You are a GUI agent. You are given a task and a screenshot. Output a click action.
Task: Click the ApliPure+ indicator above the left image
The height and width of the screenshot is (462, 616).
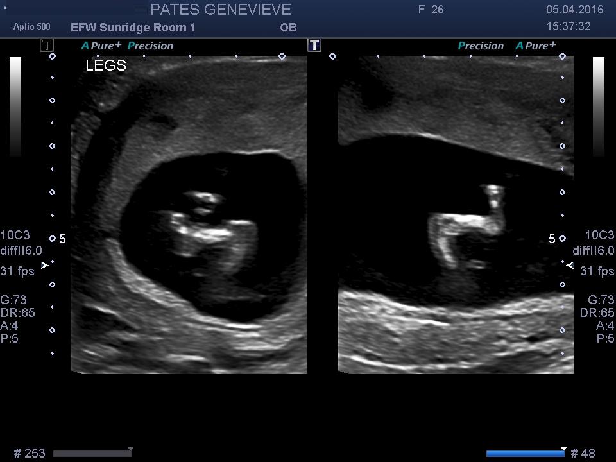tap(101, 46)
